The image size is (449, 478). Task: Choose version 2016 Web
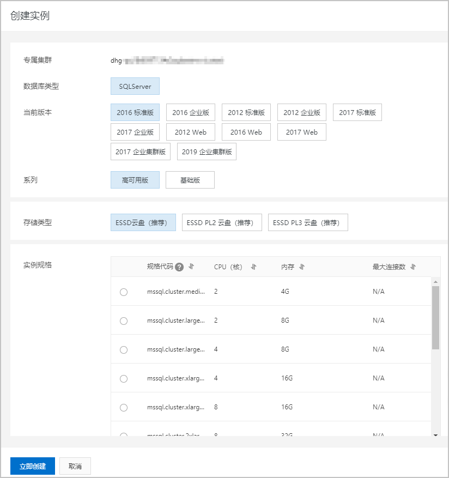[x=246, y=132]
